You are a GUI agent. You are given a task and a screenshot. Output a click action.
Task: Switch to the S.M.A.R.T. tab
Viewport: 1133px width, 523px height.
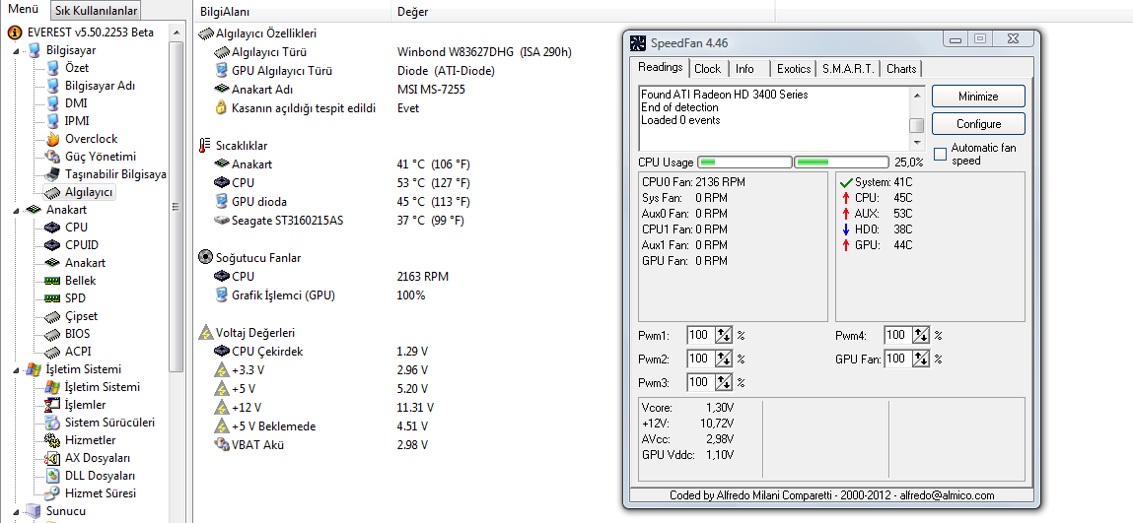click(848, 69)
